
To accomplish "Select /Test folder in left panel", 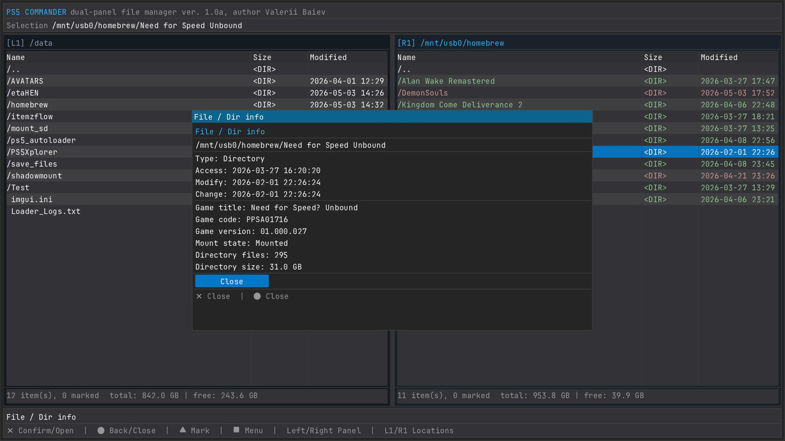I will [98, 187].
